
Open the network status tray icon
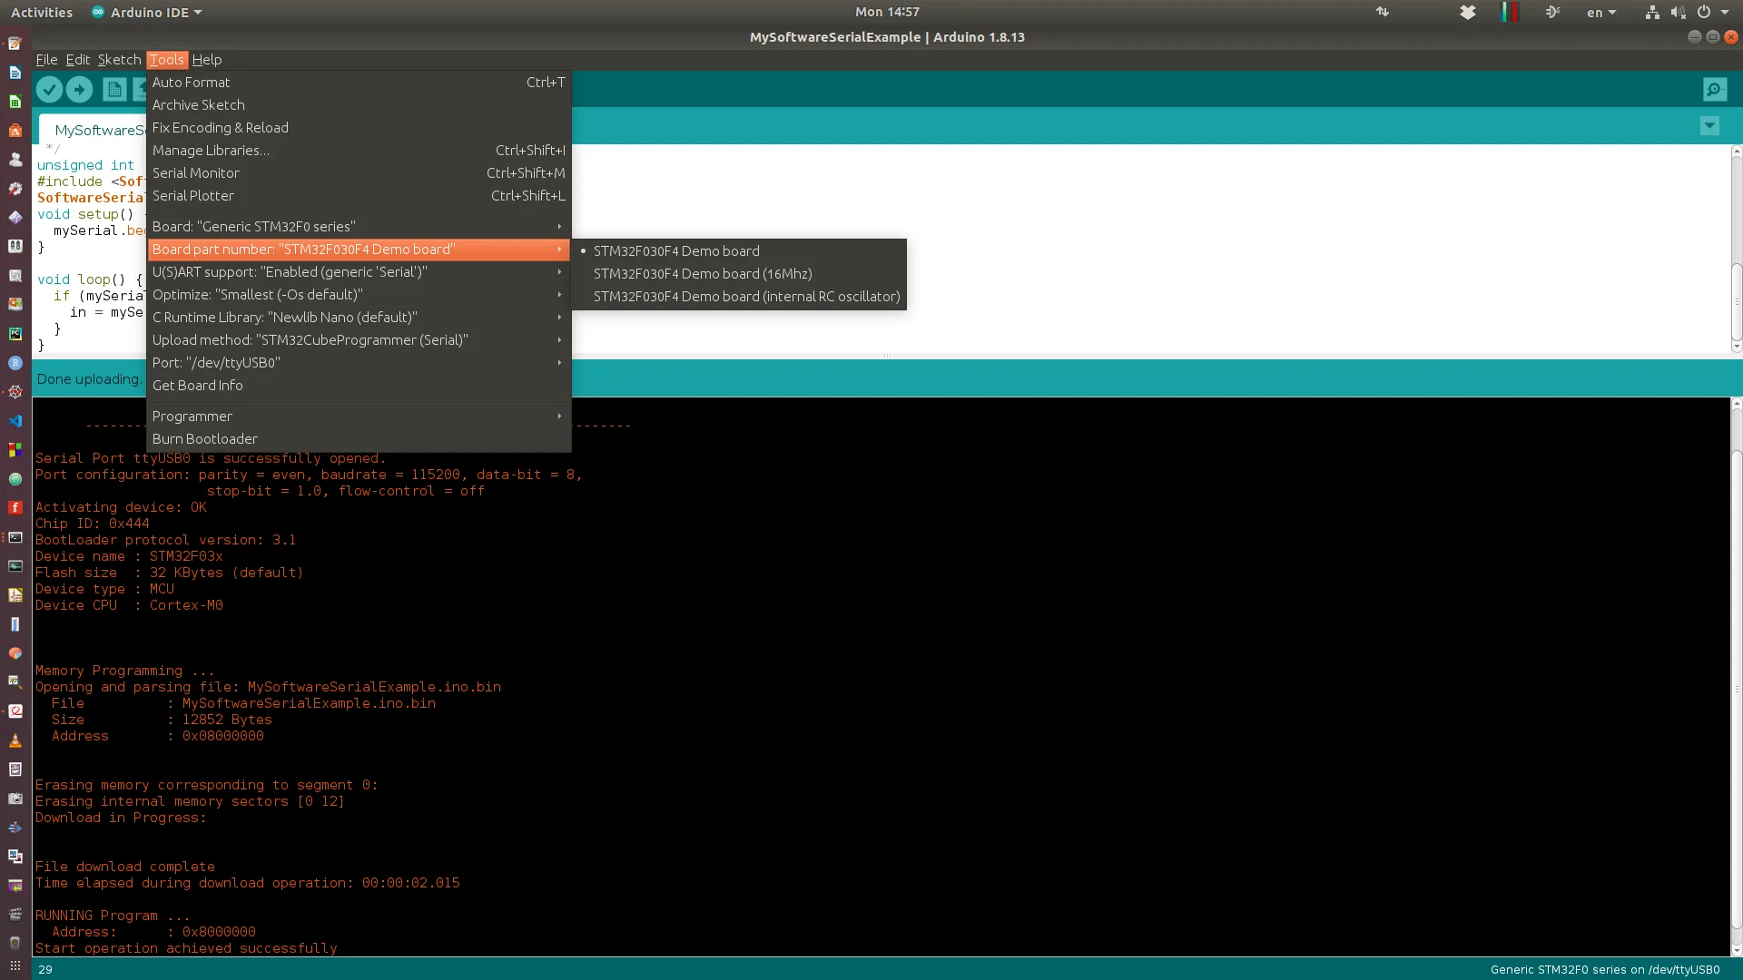click(1651, 12)
